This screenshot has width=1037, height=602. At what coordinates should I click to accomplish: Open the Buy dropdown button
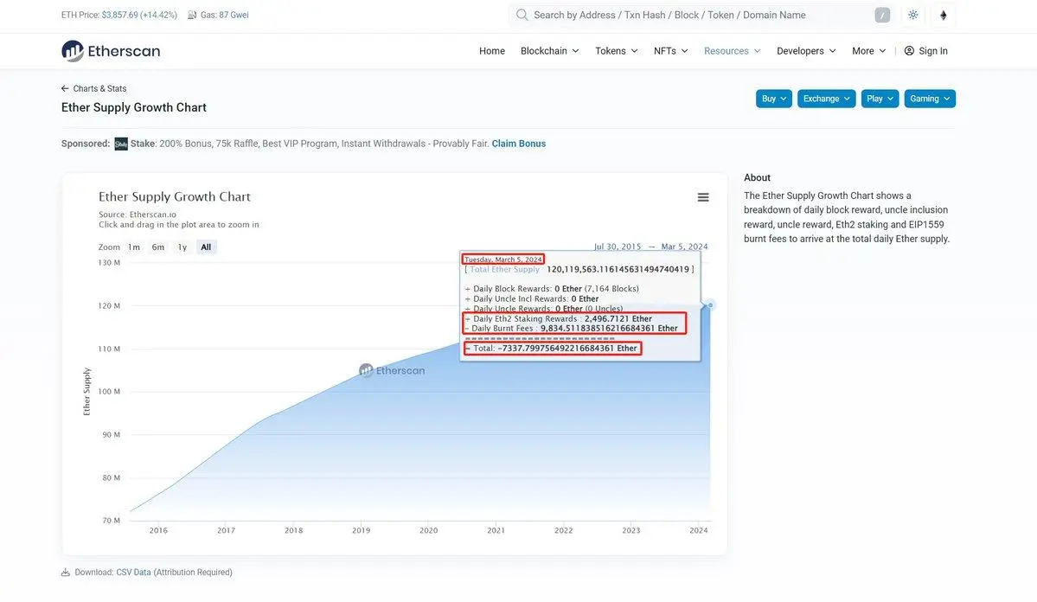coord(774,99)
